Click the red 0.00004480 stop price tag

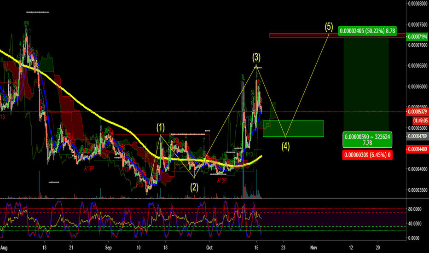[417, 149]
